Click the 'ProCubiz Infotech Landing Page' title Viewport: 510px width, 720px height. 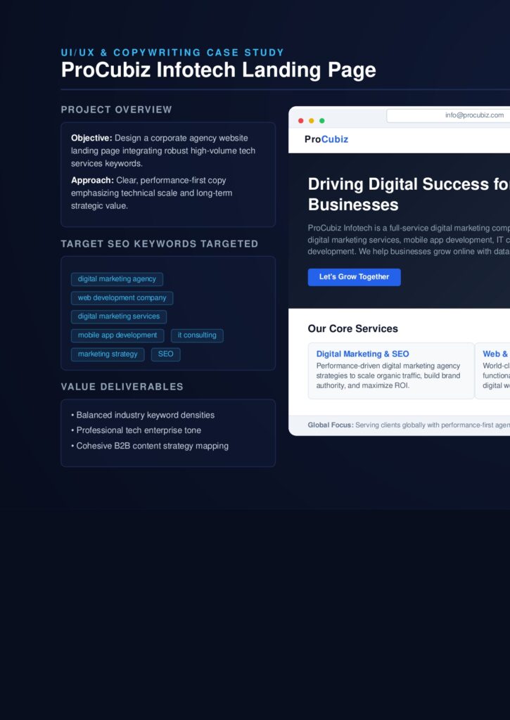(219, 70)
